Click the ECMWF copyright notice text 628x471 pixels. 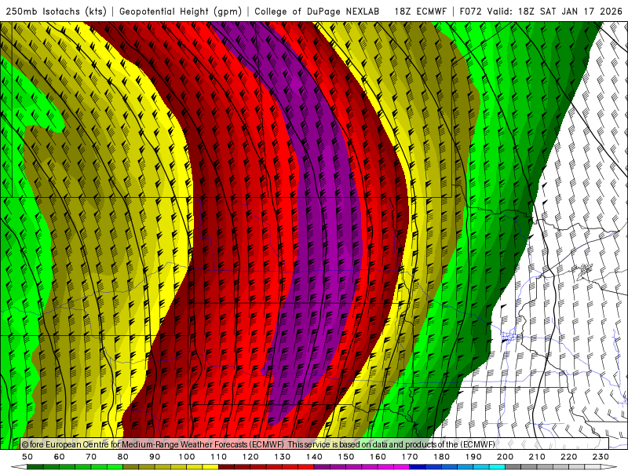tap(258, 444)
